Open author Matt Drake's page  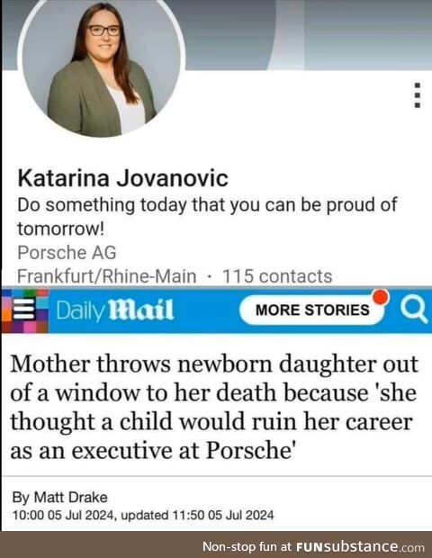(x=70, y=497)
